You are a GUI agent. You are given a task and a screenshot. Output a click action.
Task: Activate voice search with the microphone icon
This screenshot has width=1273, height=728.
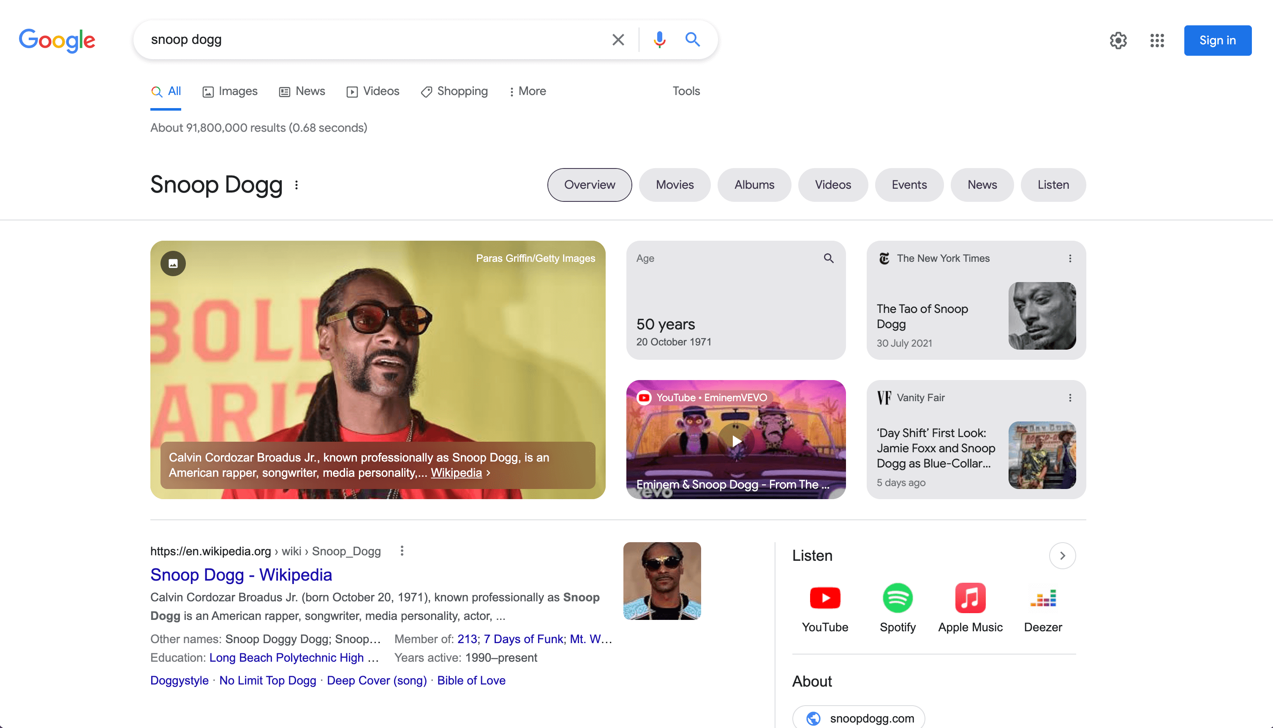[659, 40]
